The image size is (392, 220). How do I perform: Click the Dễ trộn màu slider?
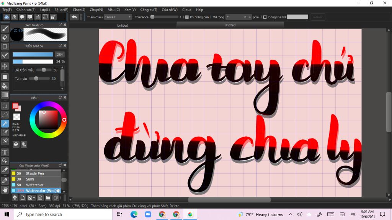click(44, 70)
